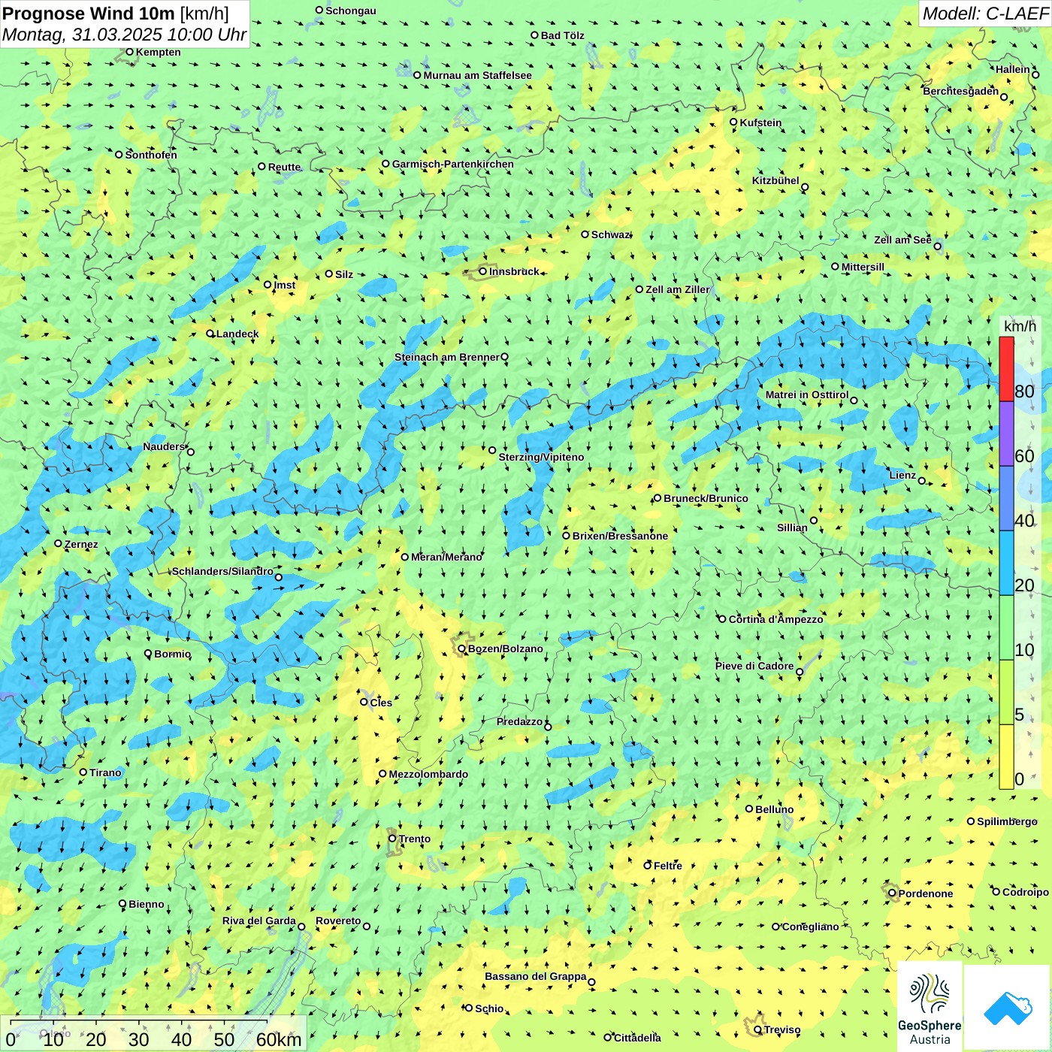
Task: Click the yellow 0 km/h legend color
Action: pos(1006,757)
